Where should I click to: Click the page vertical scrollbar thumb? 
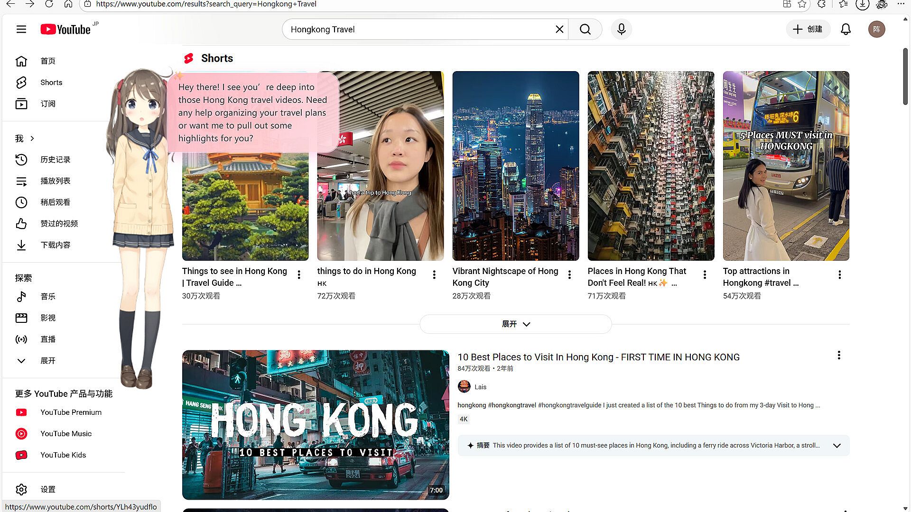point(905,76)
